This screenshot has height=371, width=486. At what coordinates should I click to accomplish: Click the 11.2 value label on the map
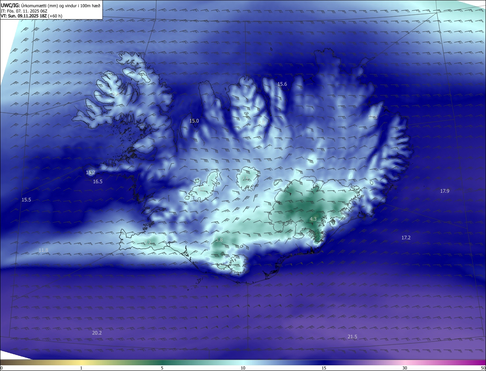pos(90,173)
